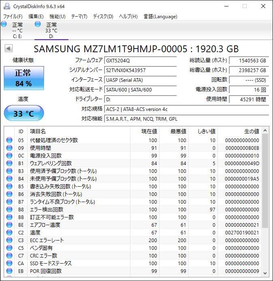273x281 pixels.
Task: Select the D: disk tab showing 33 °C
Action: [x=51, y=30]
